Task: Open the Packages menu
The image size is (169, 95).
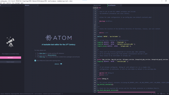Action: click(x=18, y=3)
